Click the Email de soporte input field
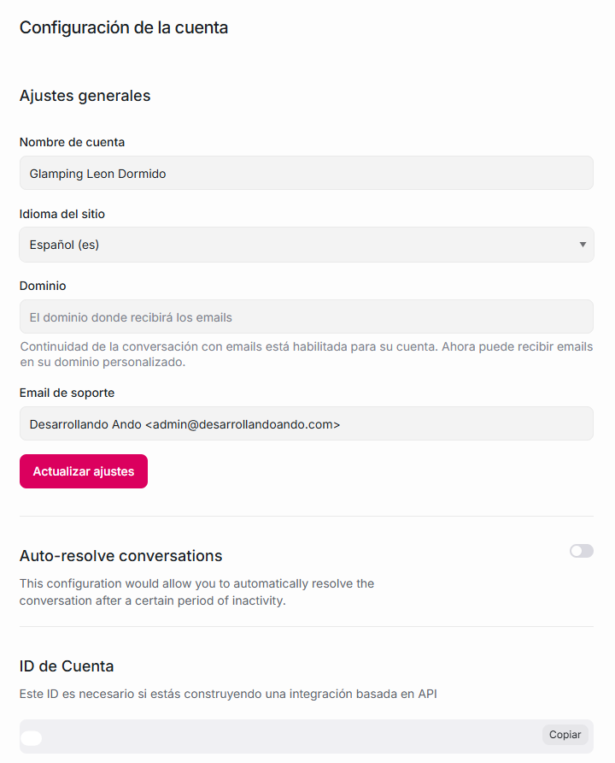Viewport: 615px width, 763px height. click(306, 424)
